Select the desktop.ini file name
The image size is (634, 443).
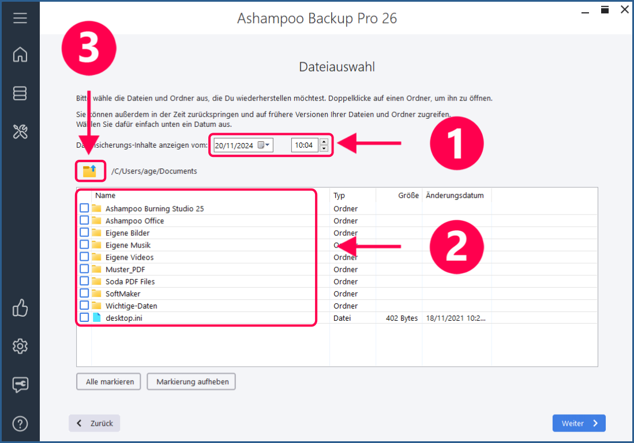[x=123, y=318]
